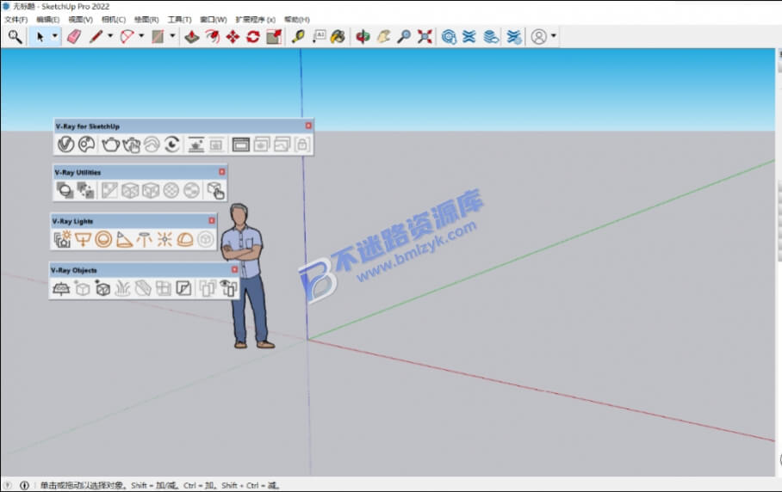
Task: Open the 绘图(R) menu
Action: tap(146, 20)
